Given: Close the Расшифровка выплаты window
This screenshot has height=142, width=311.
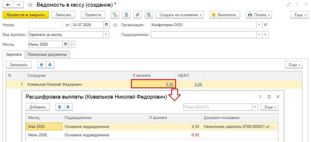Looking at the screenshot, I should tap(278, 97).
